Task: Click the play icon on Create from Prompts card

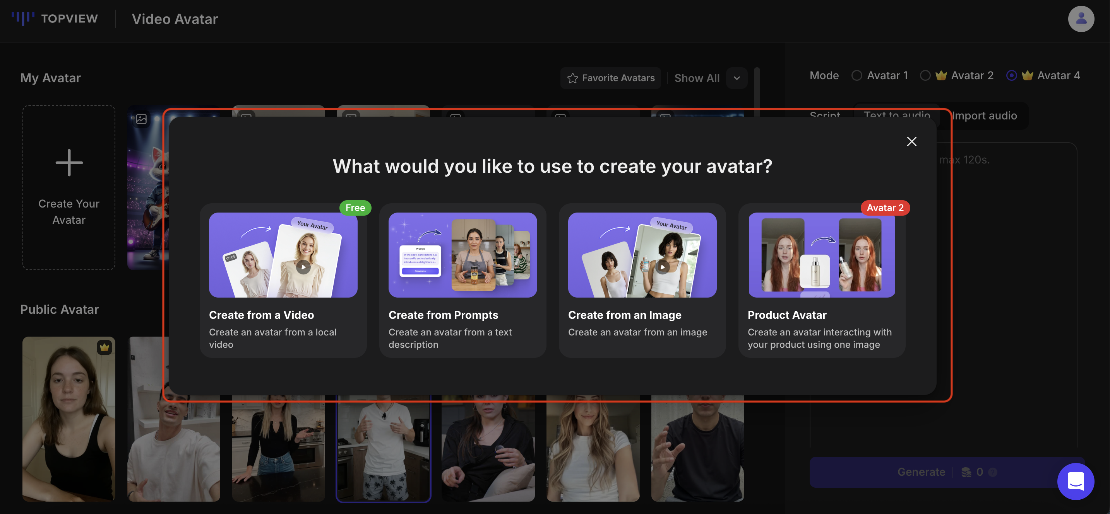Action: coord(483,267)
